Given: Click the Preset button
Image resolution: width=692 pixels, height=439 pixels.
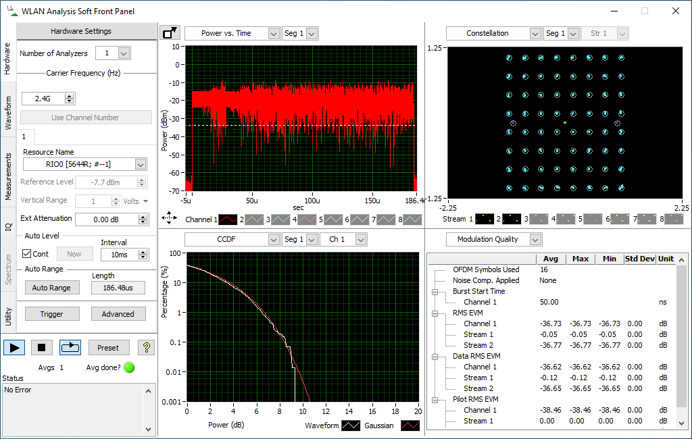Looking at the screenshot, I should pos(109,348).
